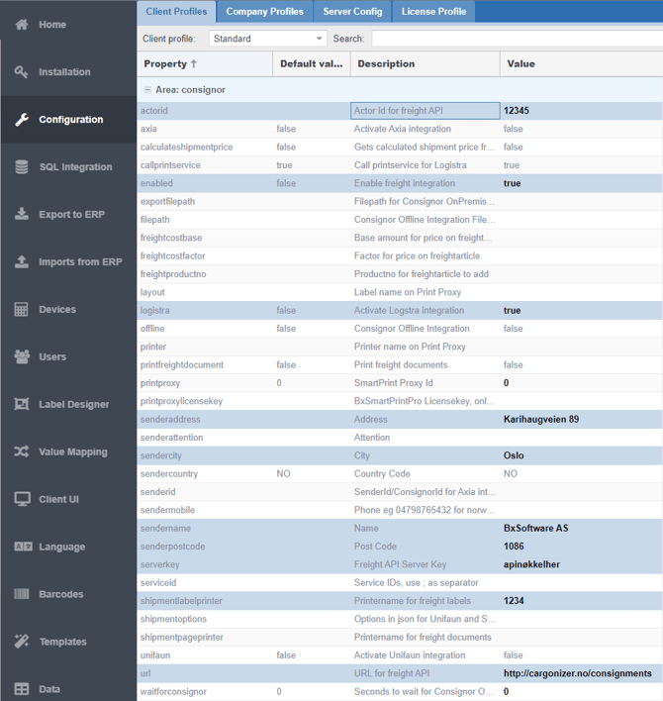Click the Data table icon
This screenshot has width=663, height=701.
coord(22,689)
